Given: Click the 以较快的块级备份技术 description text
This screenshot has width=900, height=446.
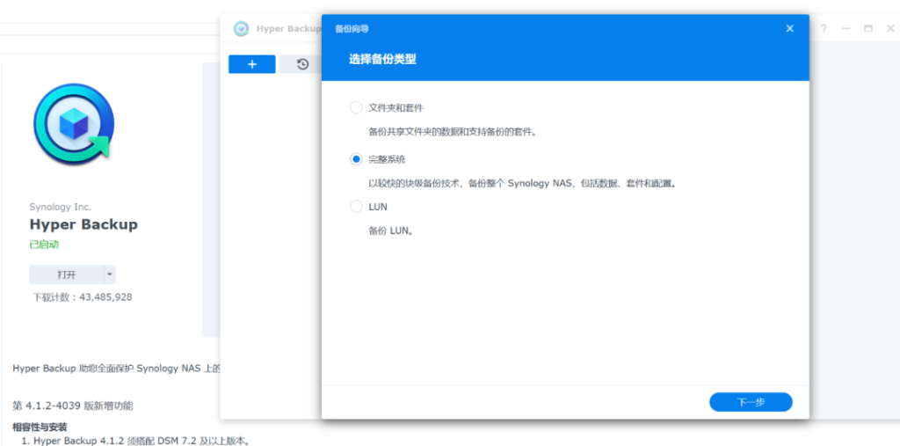Looking at the screenshot, I should [x=523, y=184].
